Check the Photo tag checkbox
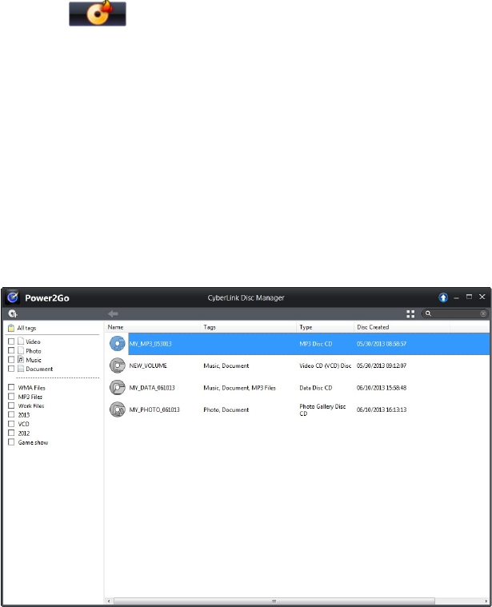 point(11,350)
